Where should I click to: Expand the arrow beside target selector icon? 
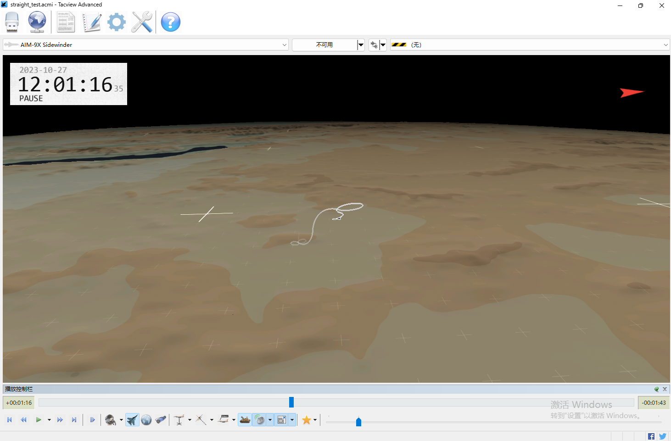click(x=383, y=45)
